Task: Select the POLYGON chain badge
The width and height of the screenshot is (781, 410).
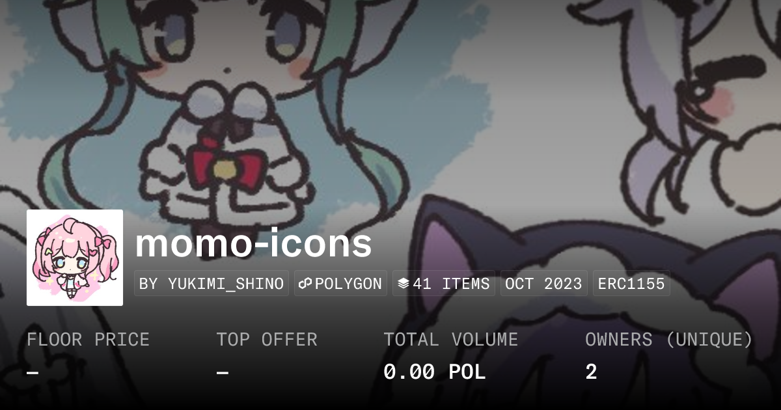Action: (340, 284)
